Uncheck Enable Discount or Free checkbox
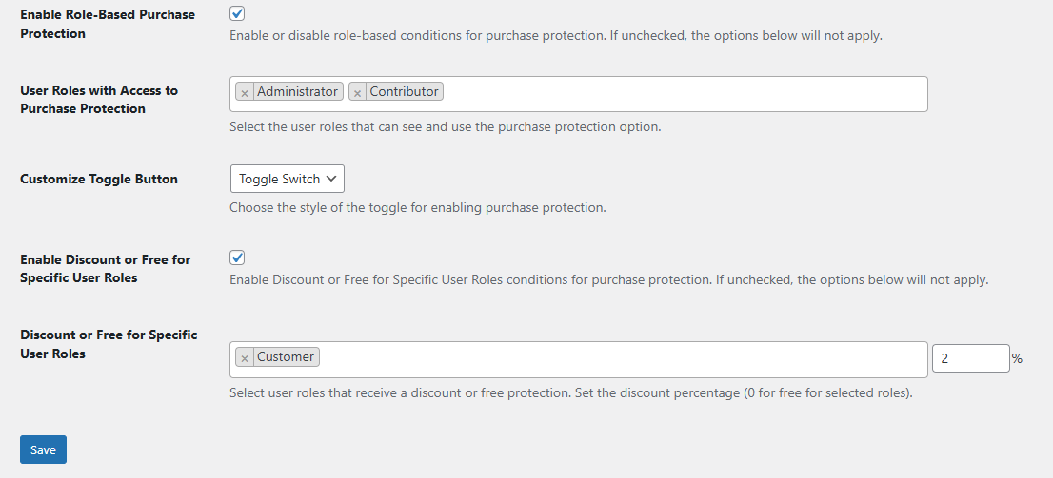 [x=237, y=258]
